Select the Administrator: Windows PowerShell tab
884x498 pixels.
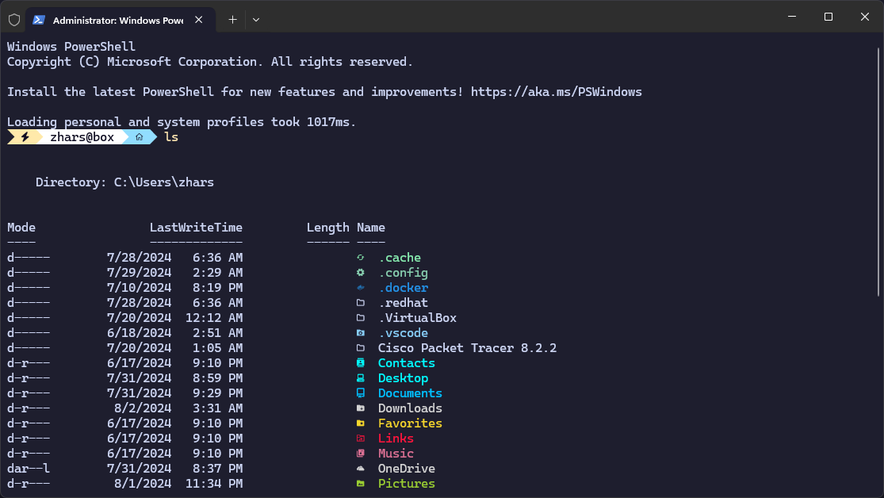[x=121, y=20]
